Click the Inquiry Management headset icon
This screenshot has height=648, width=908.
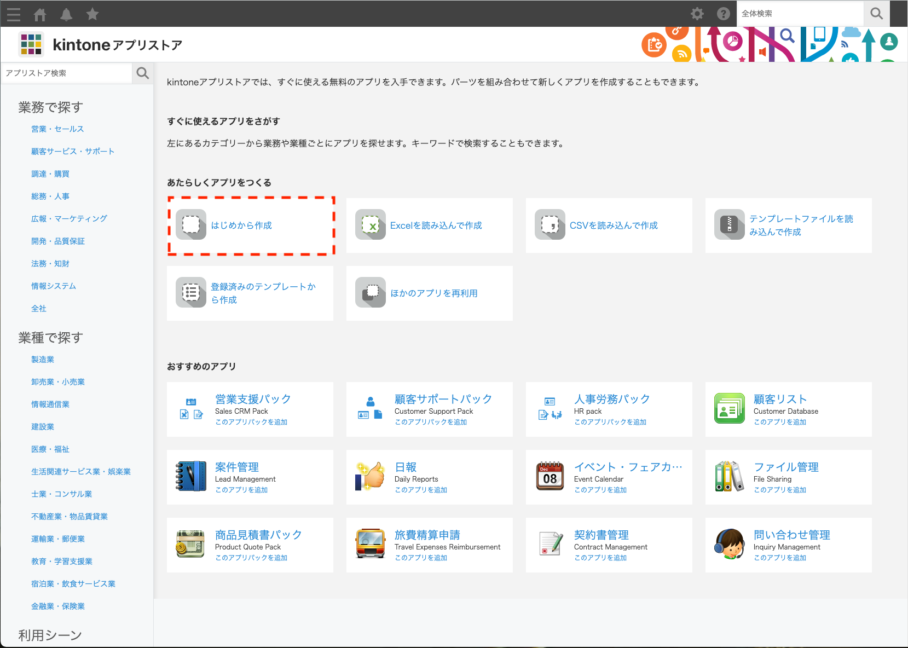tap(728, 545)
